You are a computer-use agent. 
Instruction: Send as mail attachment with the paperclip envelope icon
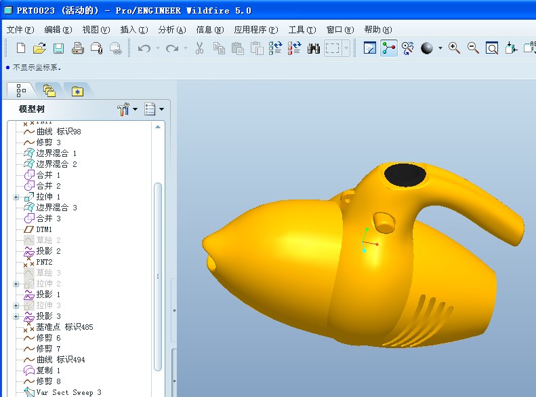coord(97,48)
